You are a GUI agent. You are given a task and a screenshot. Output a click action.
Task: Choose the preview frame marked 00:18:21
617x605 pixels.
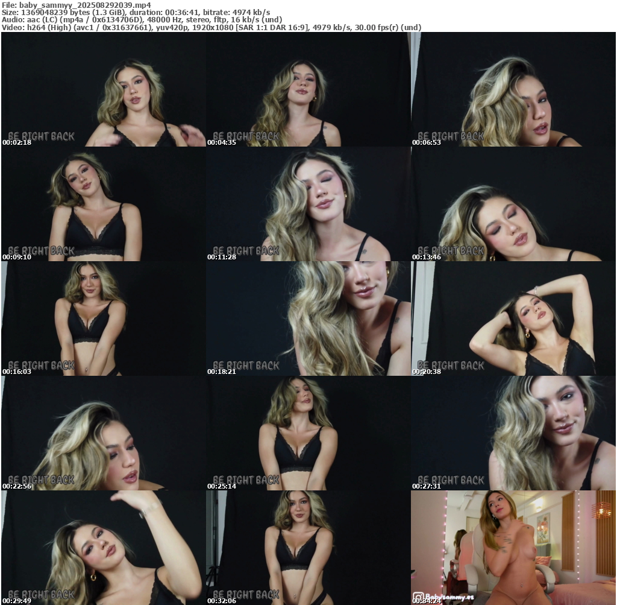point(308,318)
